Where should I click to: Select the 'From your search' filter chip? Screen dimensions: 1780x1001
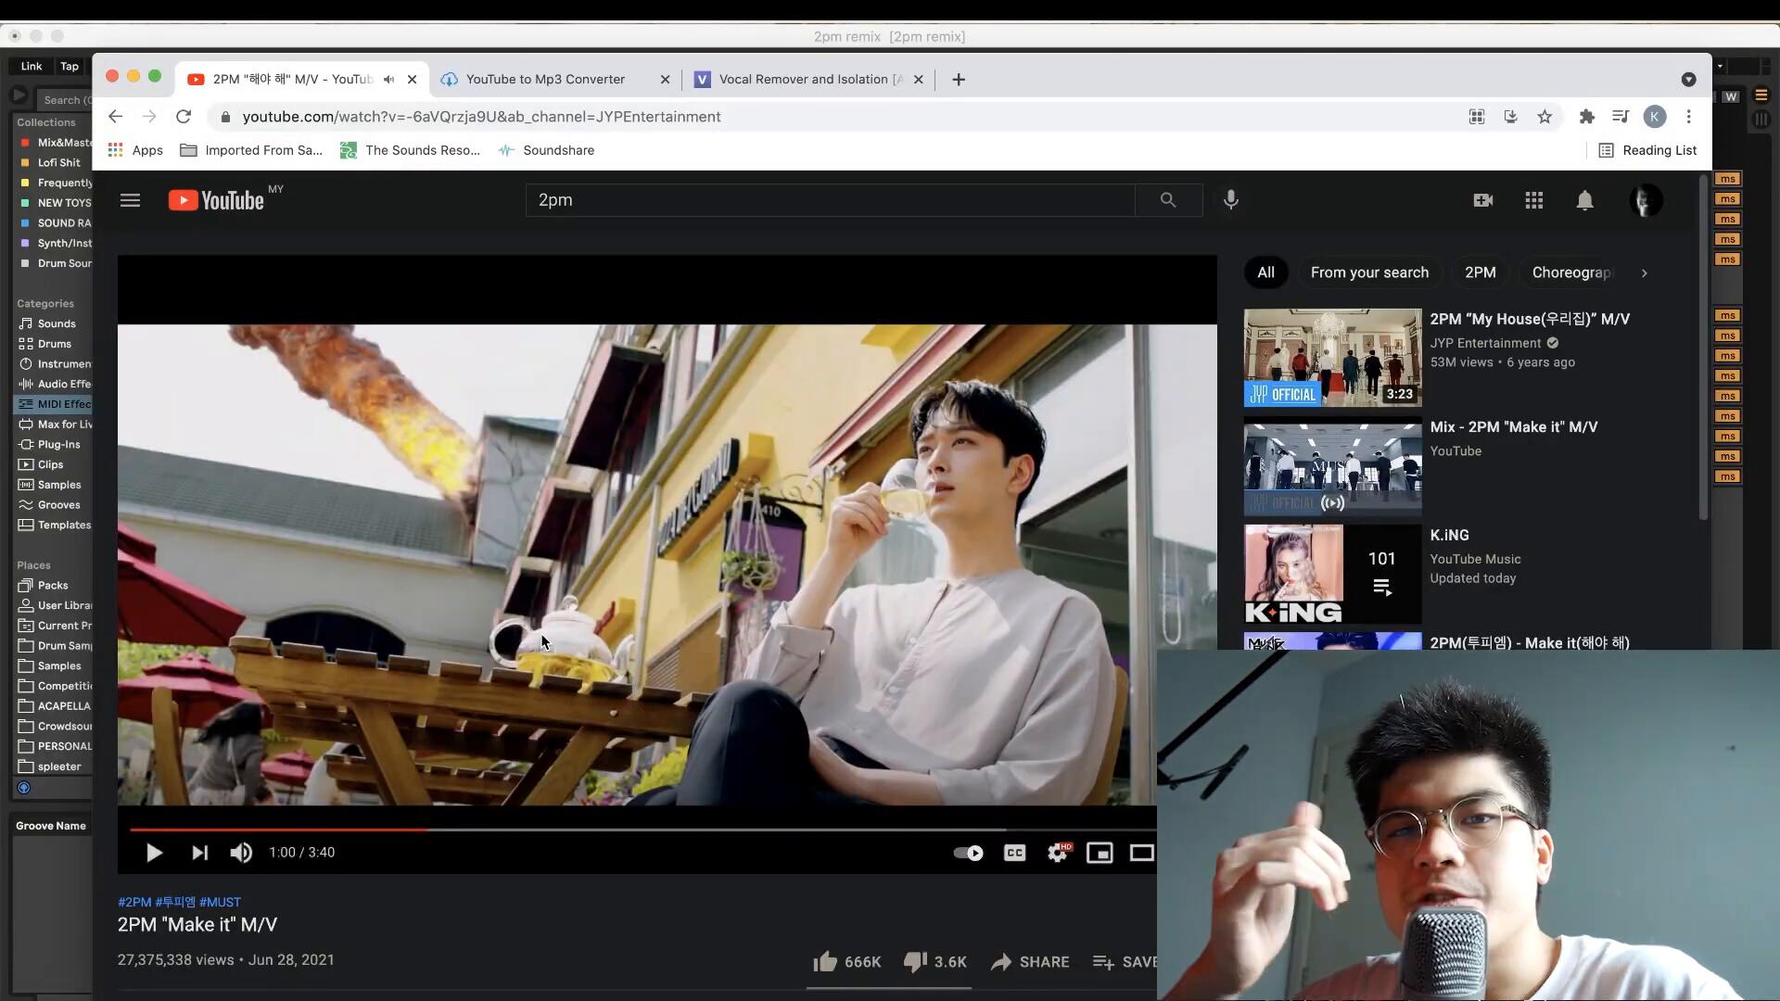1369,272
